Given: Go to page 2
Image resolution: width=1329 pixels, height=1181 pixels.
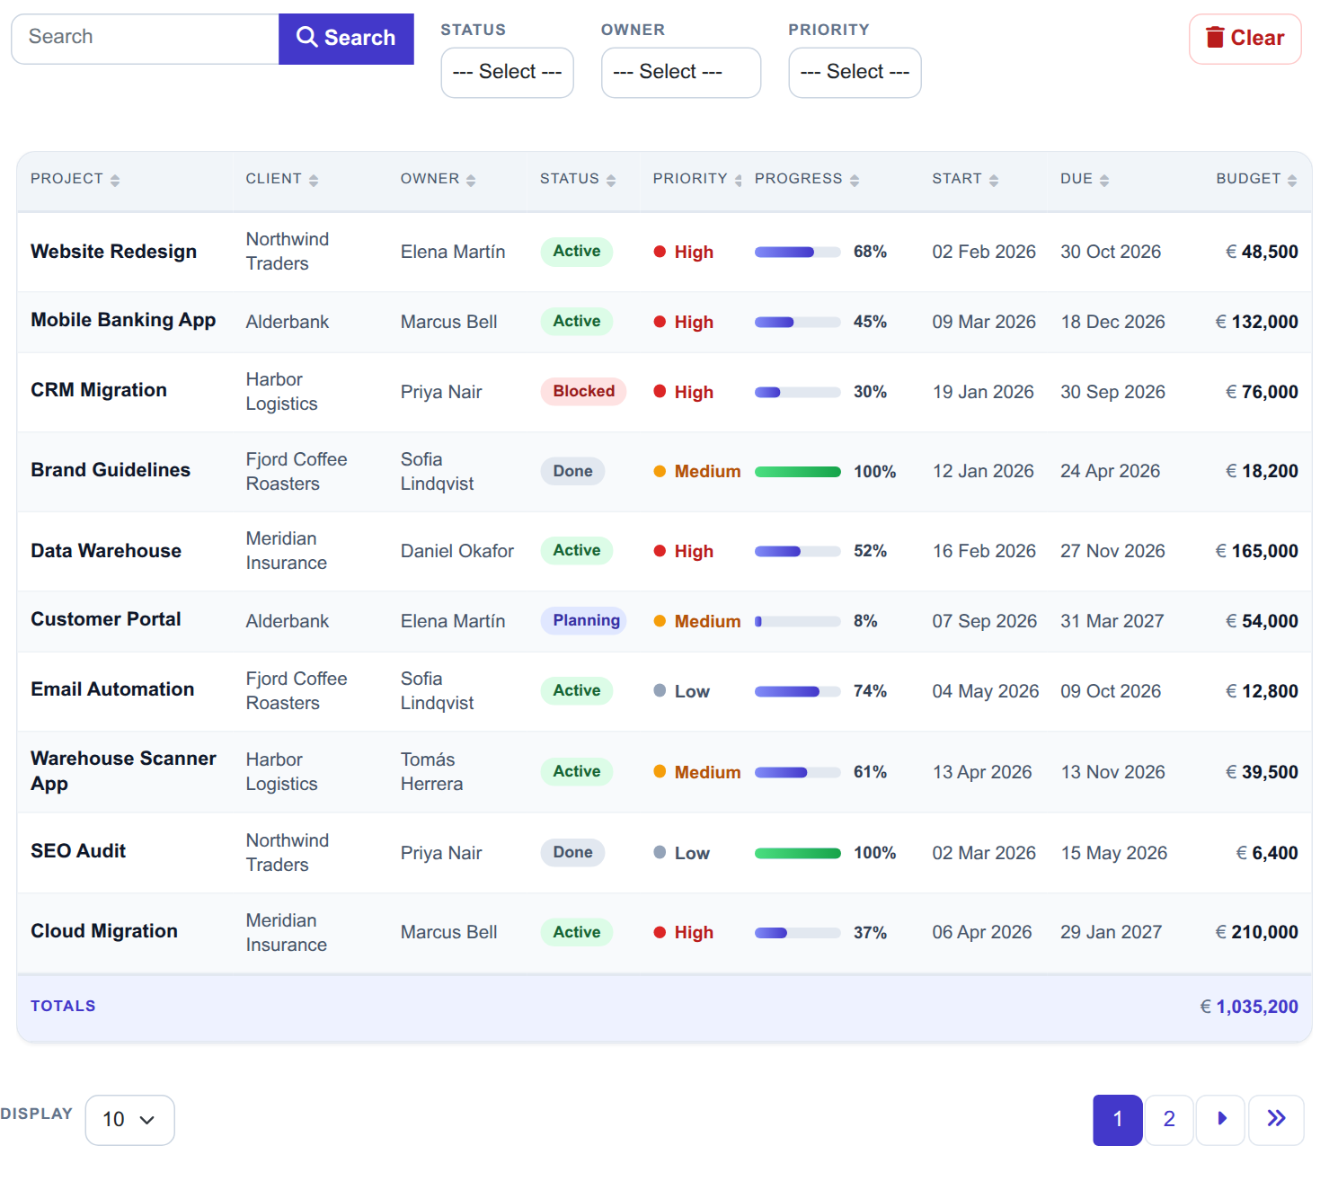Looking at the screenshot, I should click(x=1169, y=1120).
